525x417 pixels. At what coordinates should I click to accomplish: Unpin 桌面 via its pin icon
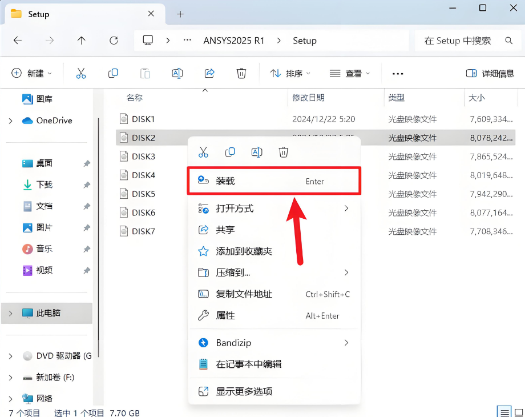[87, 163]
